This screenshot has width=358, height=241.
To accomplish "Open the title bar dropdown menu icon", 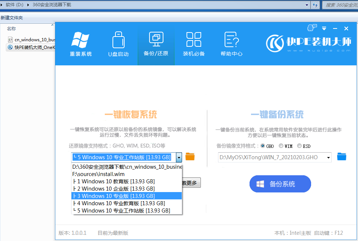I will pos(324,28).
